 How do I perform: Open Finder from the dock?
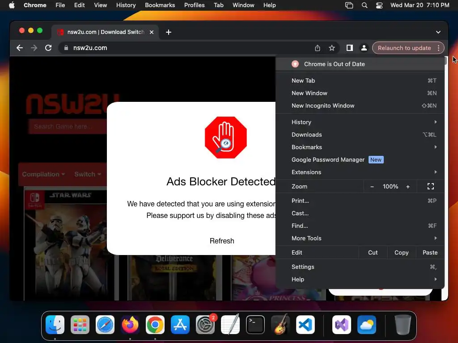[55, 325]
